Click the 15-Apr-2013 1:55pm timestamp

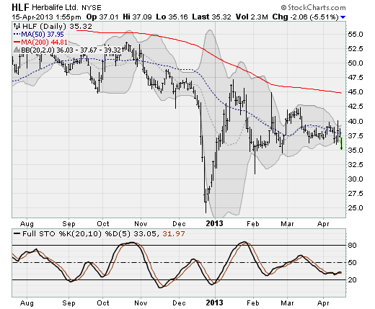46,17
